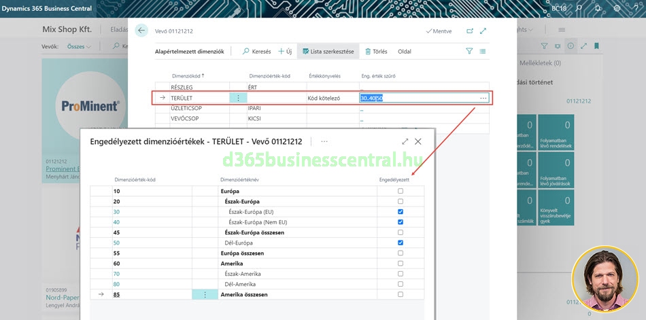This screenshot has width=646, height=320.
Task: Toggle the filter pane in the dimensions list
Action: point(469,51)
